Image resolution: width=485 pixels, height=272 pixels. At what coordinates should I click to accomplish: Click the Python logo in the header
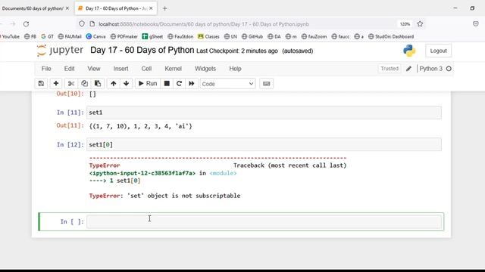click(409, 51)
